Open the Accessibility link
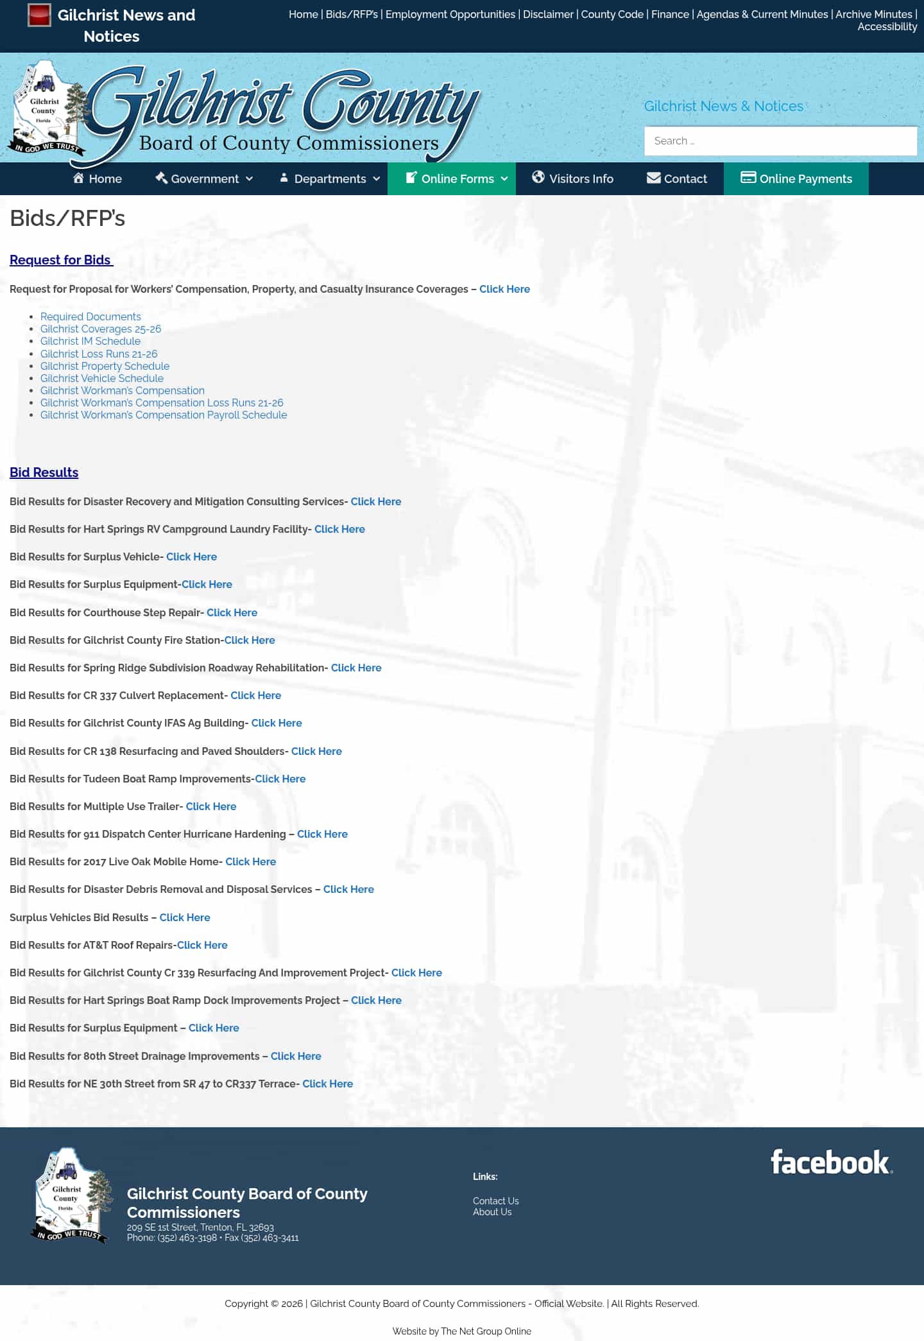Viewport: 924px width, 1341px height. [887, 26]
